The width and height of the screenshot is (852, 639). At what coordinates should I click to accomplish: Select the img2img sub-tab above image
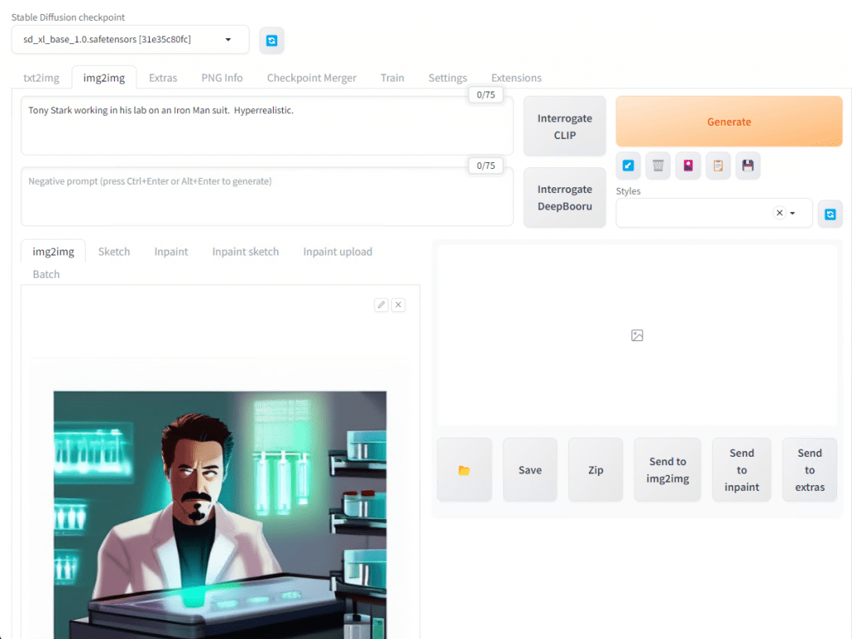click(x=53, y=251)
